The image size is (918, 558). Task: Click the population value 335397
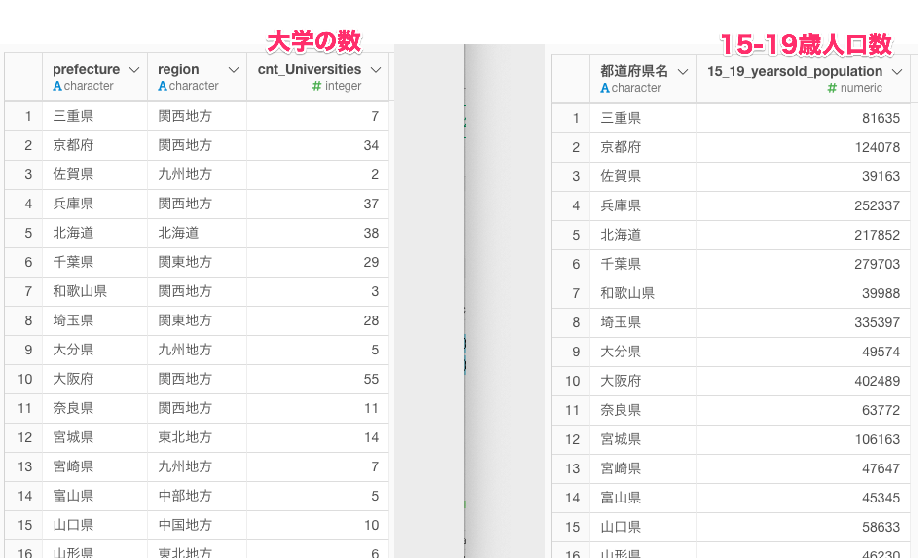click(x=803, y=323)
